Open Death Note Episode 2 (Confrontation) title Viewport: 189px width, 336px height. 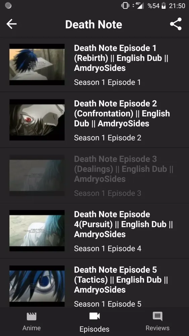pyautogui.click(x=122, y=113)
